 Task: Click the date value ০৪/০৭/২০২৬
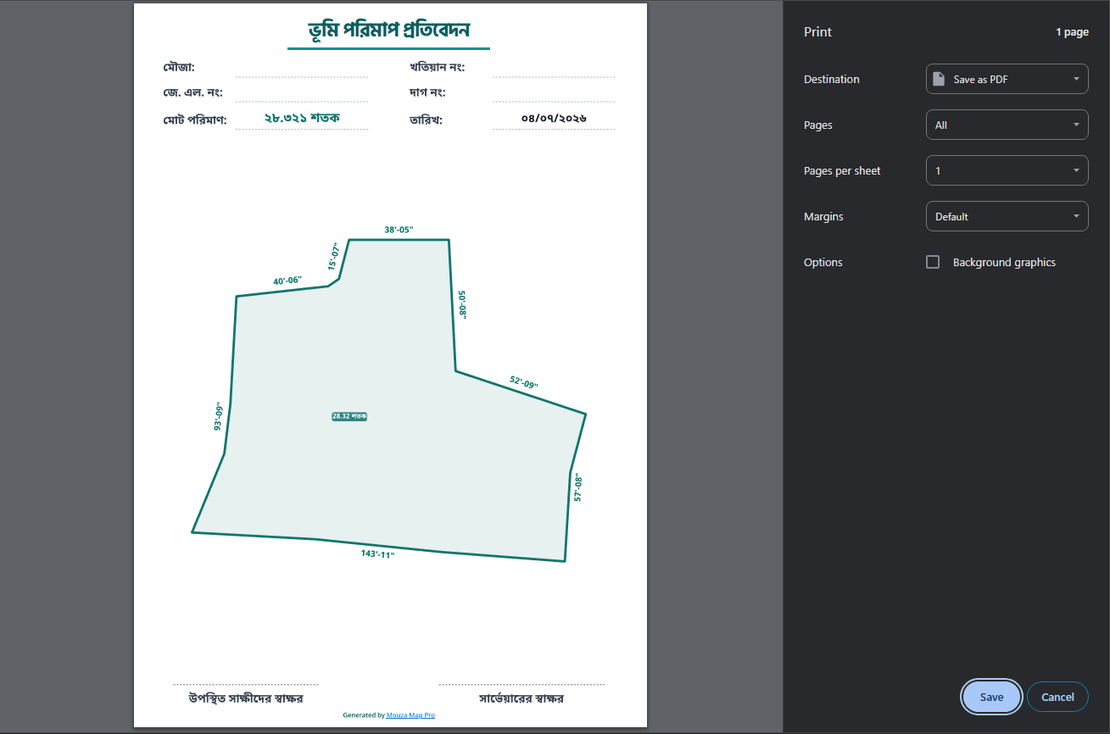(x=555, y=119)
